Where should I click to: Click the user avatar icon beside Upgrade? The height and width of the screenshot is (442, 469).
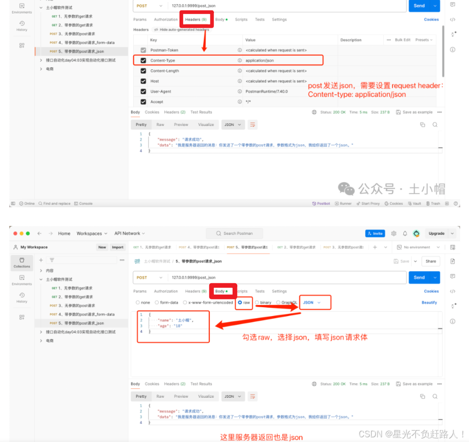tap(416, 234)
